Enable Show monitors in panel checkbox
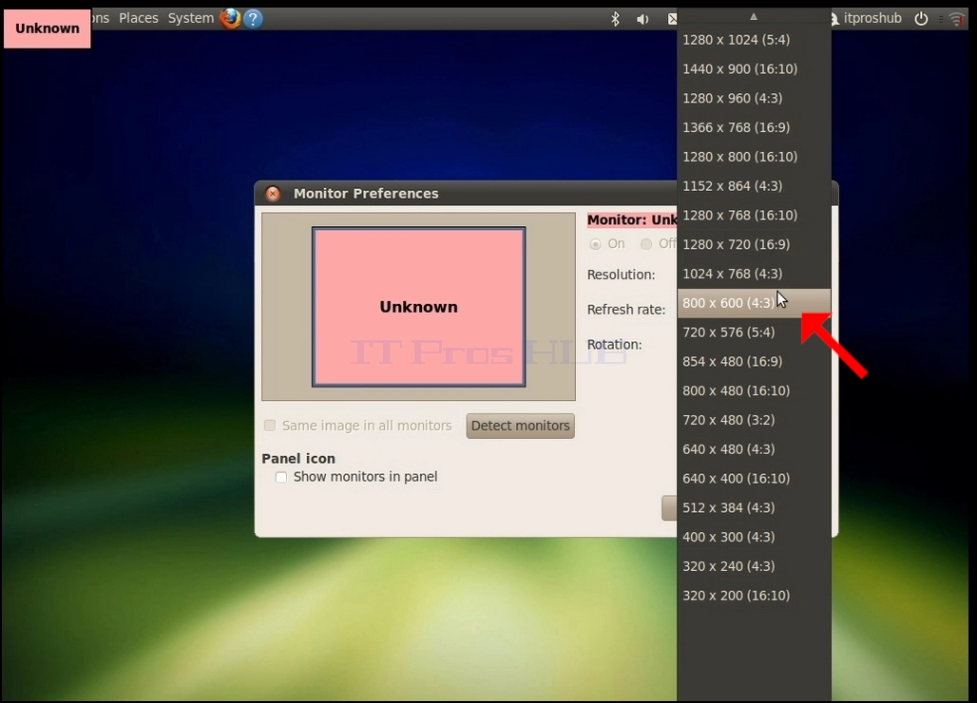 coord(281,477)
